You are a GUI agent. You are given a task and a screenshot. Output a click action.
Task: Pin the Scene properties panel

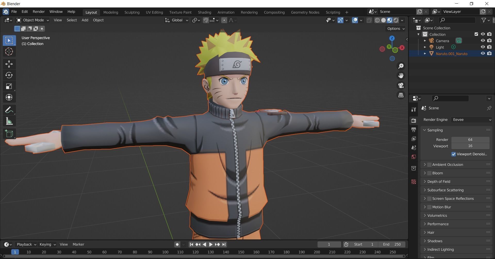click(x=489, y=108)
